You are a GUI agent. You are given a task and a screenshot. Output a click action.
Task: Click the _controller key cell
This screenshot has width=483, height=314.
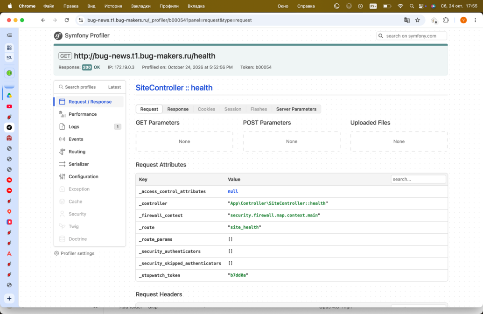pos(153,203)
